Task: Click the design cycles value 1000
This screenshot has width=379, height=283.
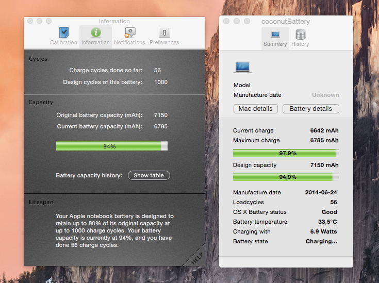Action: [161, 82]
